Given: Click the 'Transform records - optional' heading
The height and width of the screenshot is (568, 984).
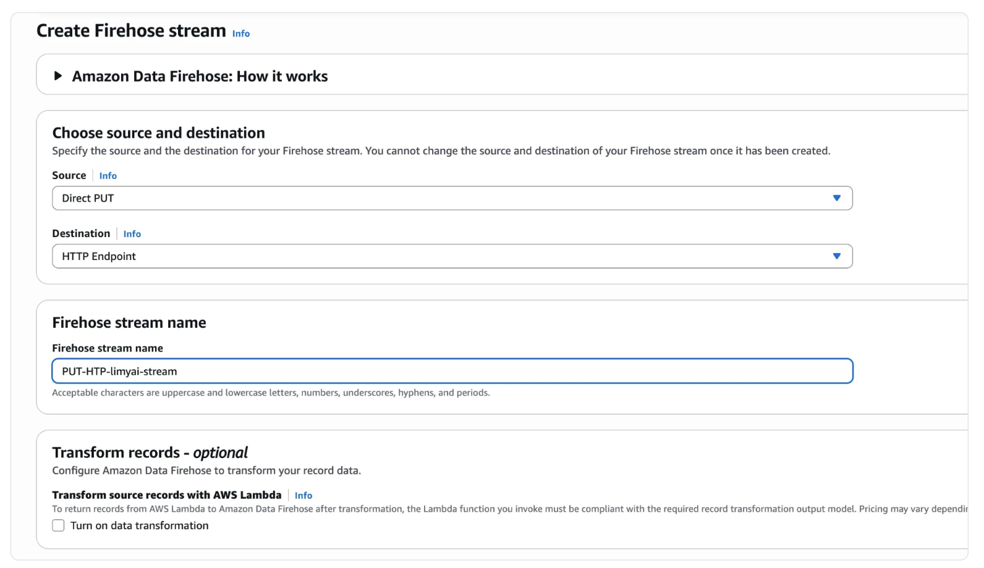Looking at the screenshot, I should (x=150, y=453).
